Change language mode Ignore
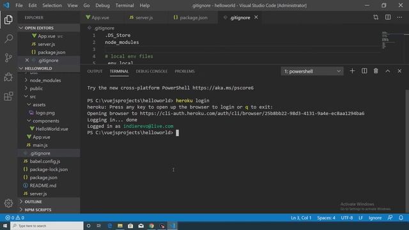This screenshot has width=409, height=230. (375, 218)
